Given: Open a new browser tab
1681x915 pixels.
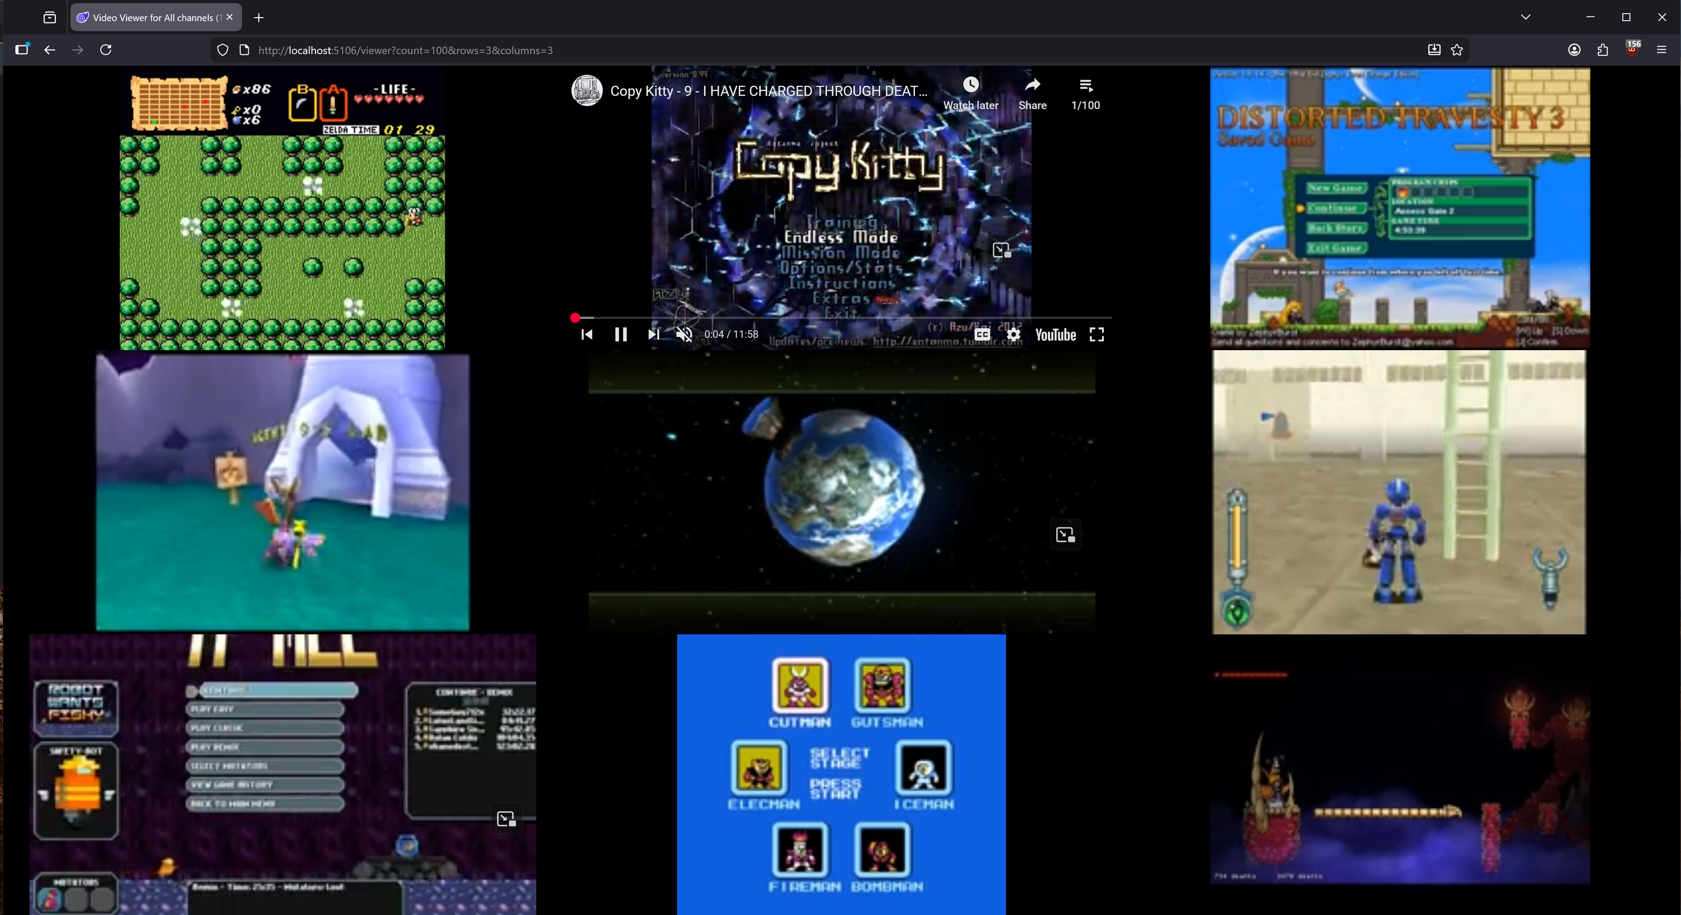Looking at the screenshot, I should tap(259, 18).
